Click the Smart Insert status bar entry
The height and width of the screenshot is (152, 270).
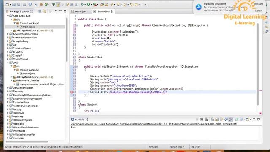tap(177, 147)
